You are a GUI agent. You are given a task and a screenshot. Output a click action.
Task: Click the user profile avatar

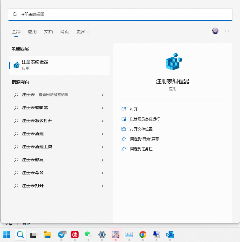click(215, 31)
